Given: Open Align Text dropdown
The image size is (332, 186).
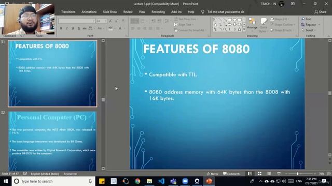Looking at the screenshot, I should tap(183, 25).
